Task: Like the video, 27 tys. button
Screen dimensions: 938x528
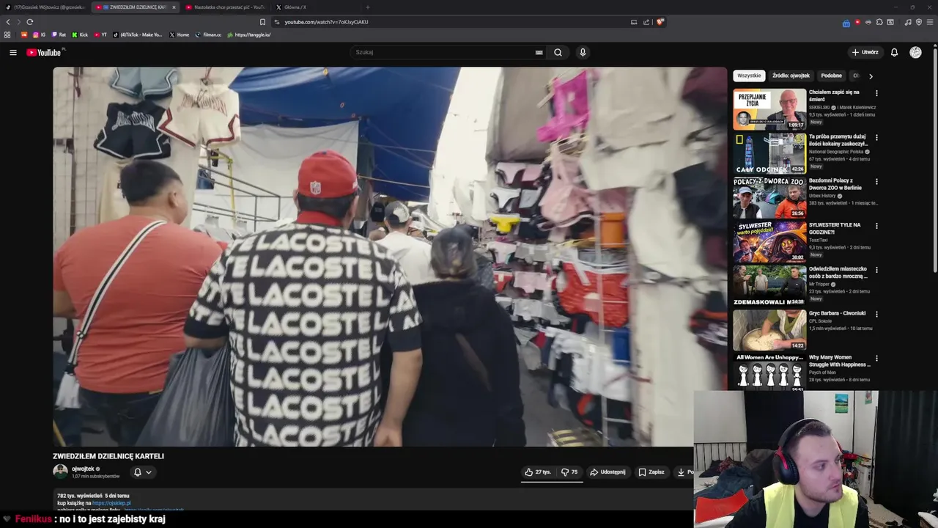Action: [x=538, y=472]
